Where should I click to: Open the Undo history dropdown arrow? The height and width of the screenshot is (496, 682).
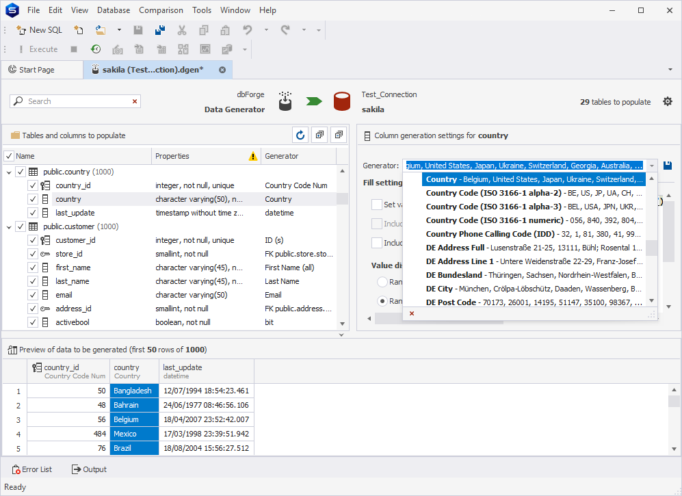pyautogui.click(x=266, y=30)
